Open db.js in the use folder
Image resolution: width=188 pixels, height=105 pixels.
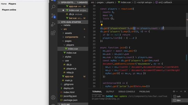73,65
